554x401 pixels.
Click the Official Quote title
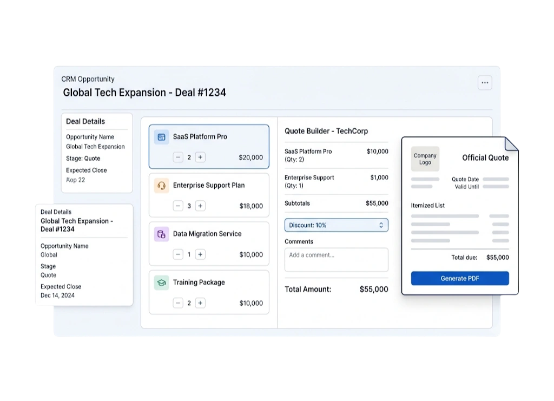(485, 158)
